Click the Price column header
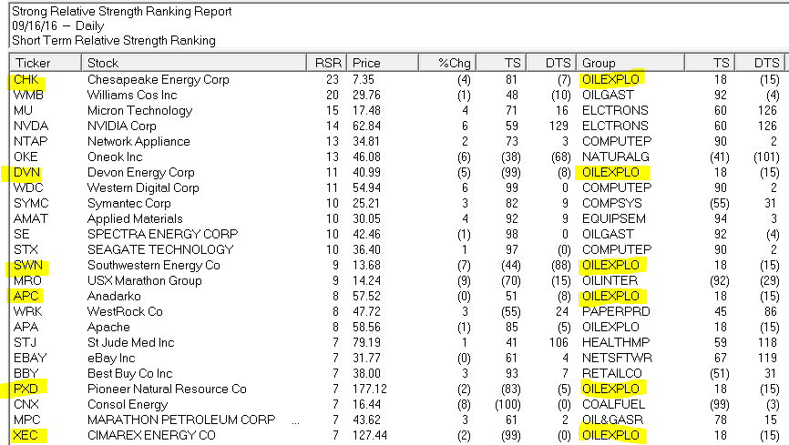 pyautogui.click(x=383, y=63)
